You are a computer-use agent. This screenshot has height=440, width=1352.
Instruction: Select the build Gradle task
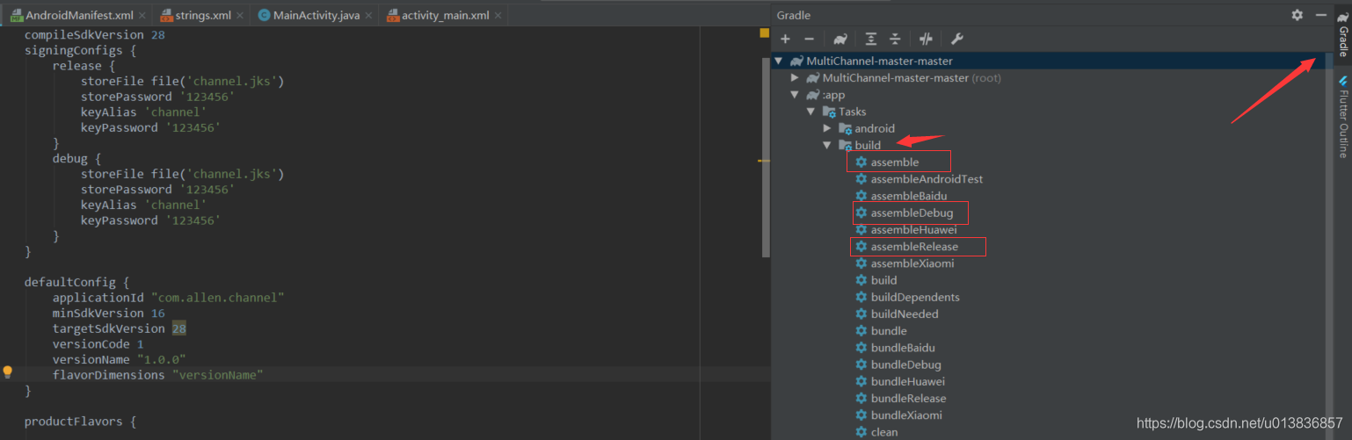coord(883,280)
